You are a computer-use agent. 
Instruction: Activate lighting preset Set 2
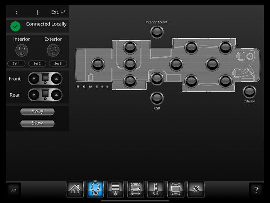click(37, 63)
